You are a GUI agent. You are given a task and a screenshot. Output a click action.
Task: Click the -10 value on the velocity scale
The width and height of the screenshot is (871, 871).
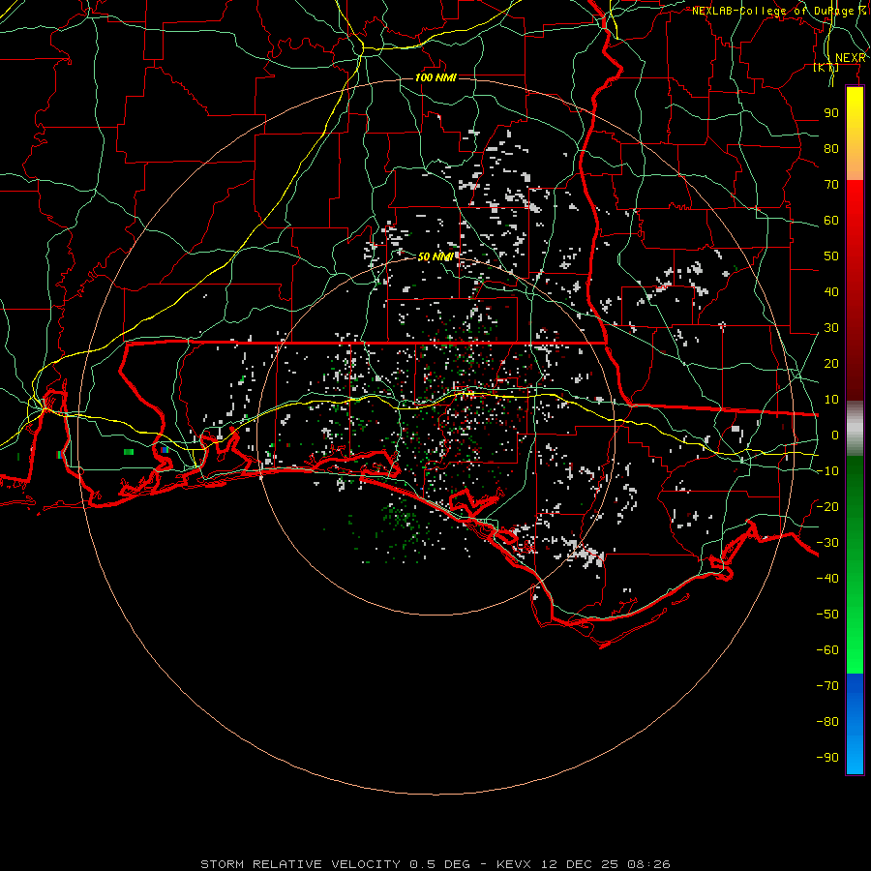coord(827,471)
